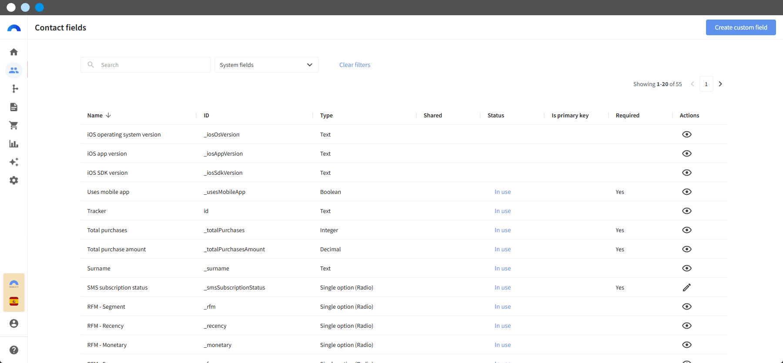This screenshot has width=783, height=363.
Task: Open the Home icon in sidebar
Action: click(14, 52)
